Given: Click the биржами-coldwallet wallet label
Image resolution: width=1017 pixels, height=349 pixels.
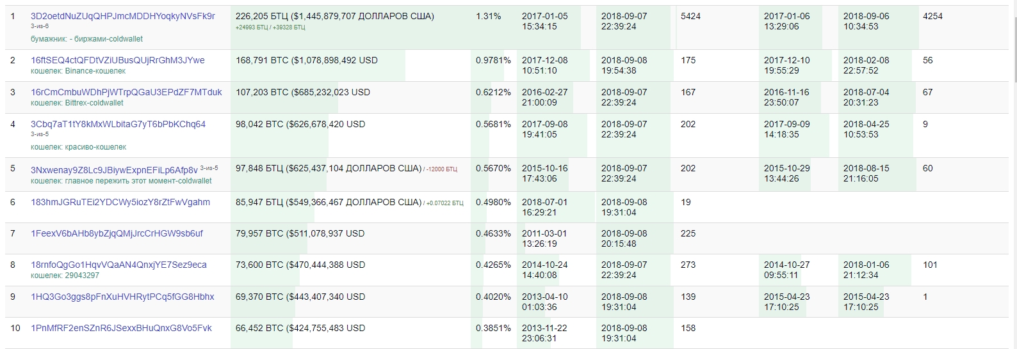Looking at the screenshot, I should 106,39.
